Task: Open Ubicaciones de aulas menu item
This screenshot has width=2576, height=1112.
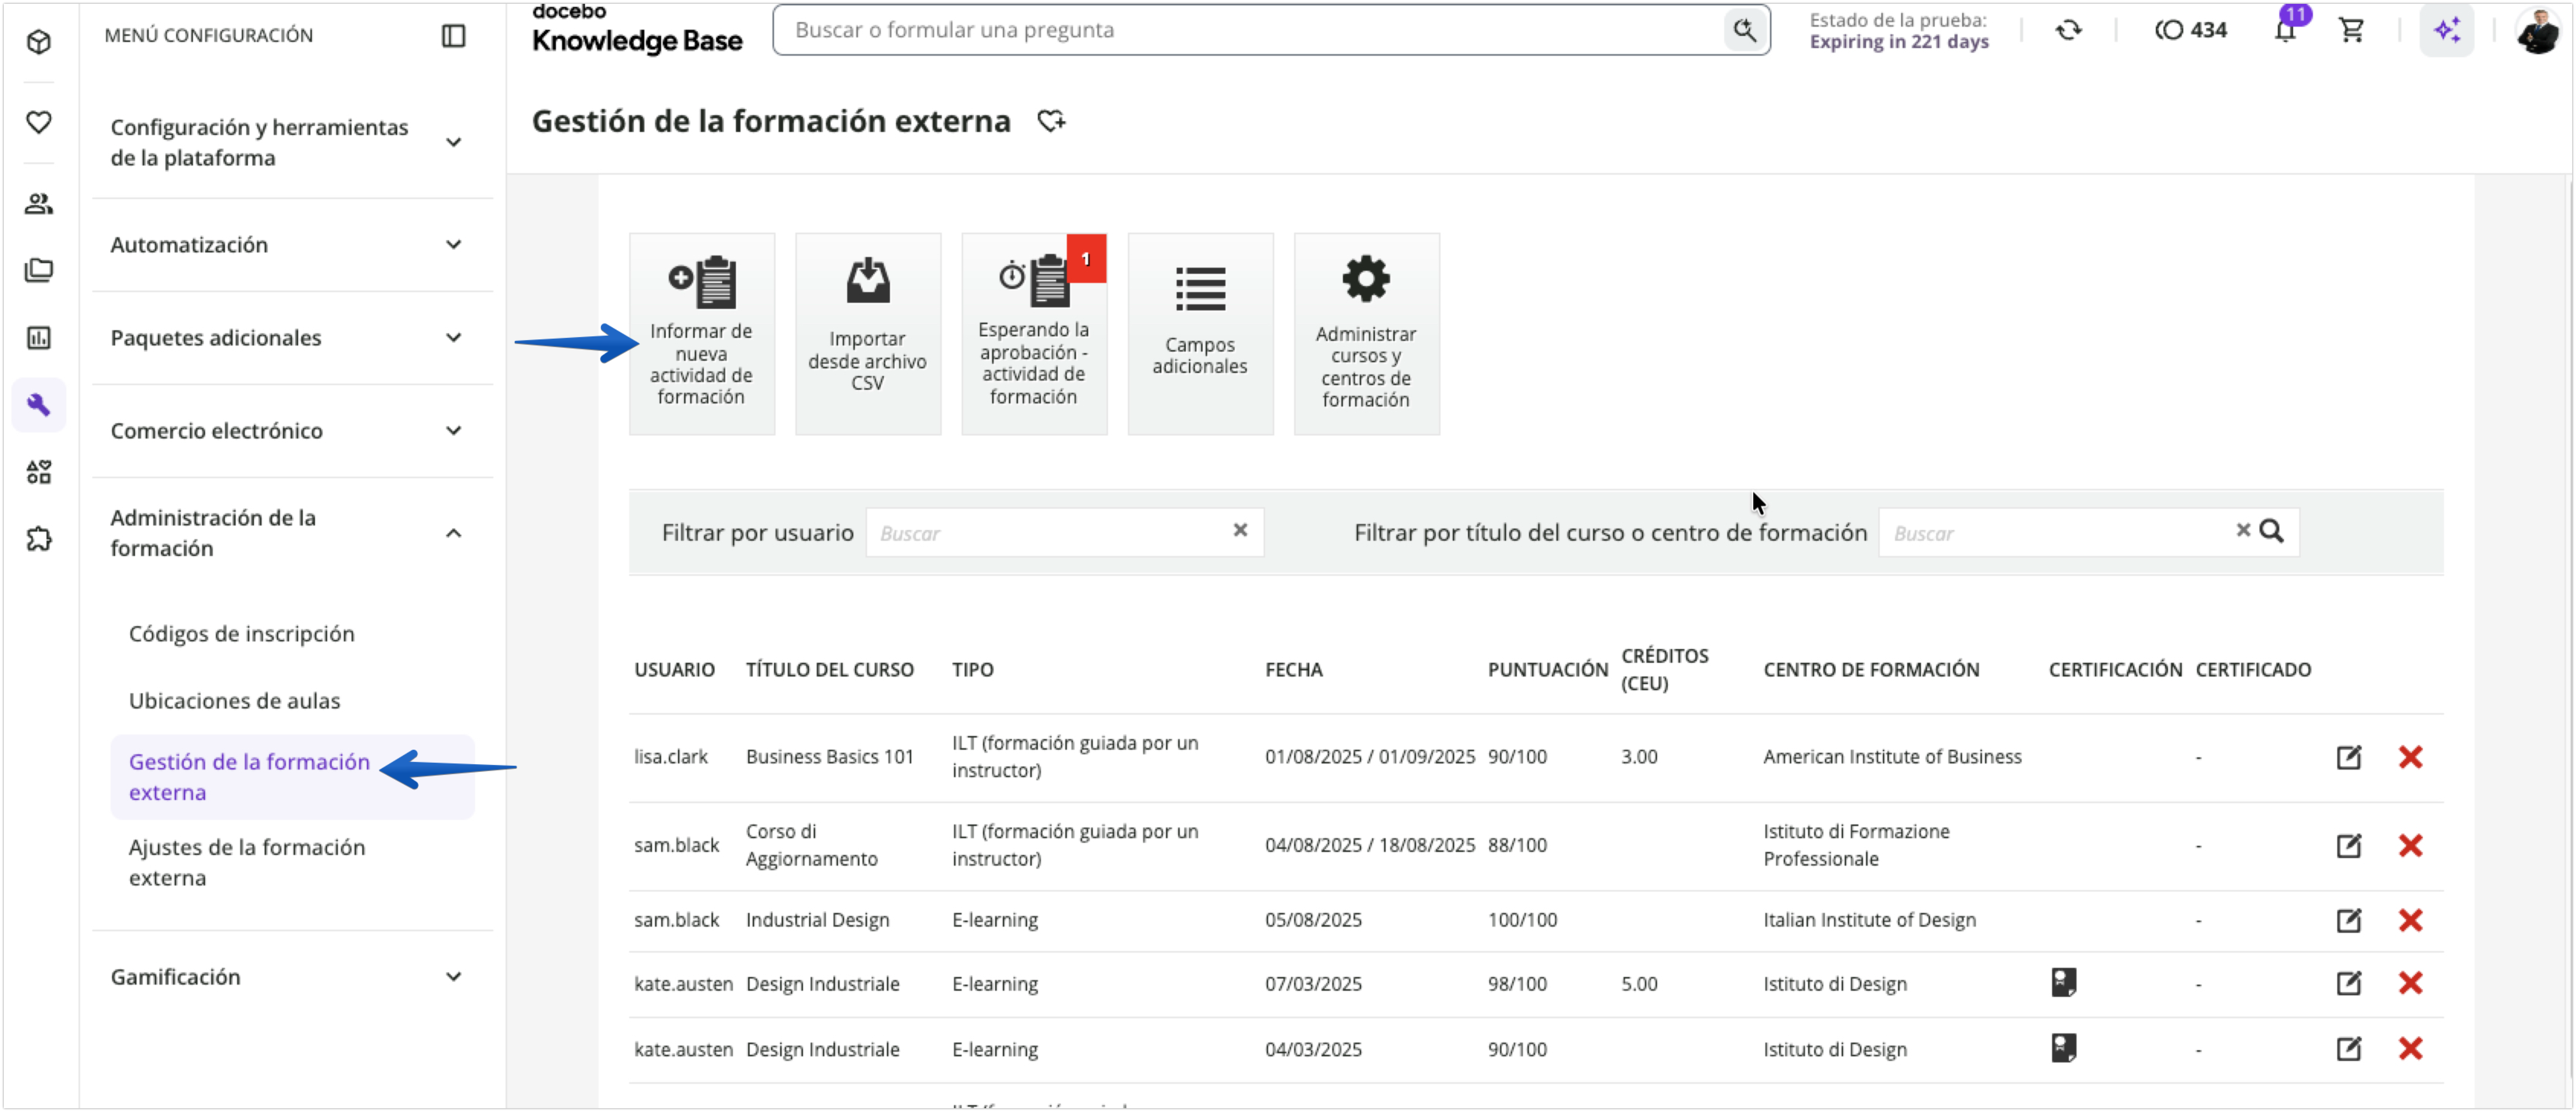Action: 234,701
